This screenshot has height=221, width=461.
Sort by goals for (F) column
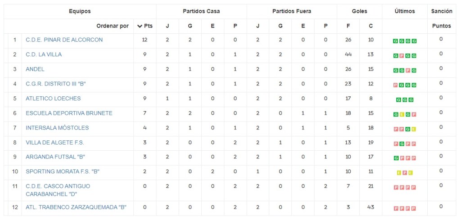pyautogui.click(x=348, y=26)
